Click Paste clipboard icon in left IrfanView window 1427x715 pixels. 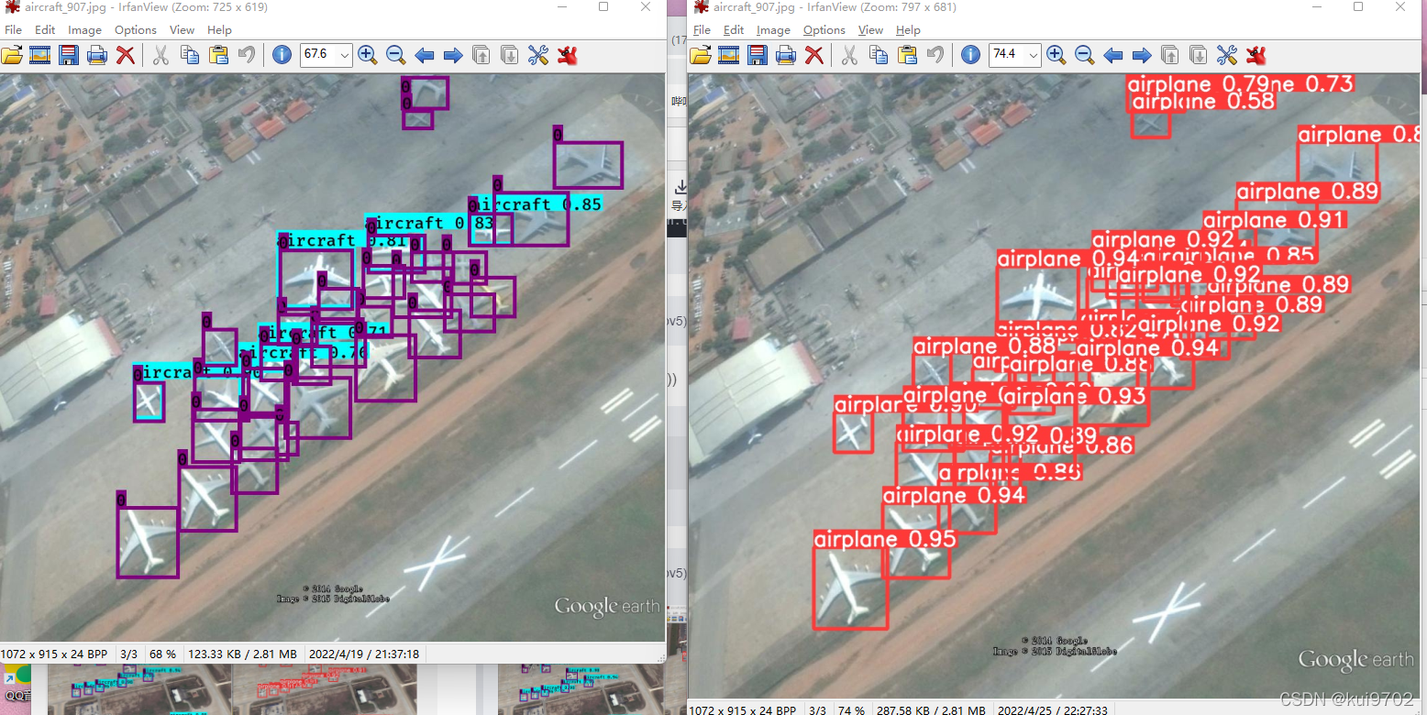pyautogui.click(x=218, y=55)
